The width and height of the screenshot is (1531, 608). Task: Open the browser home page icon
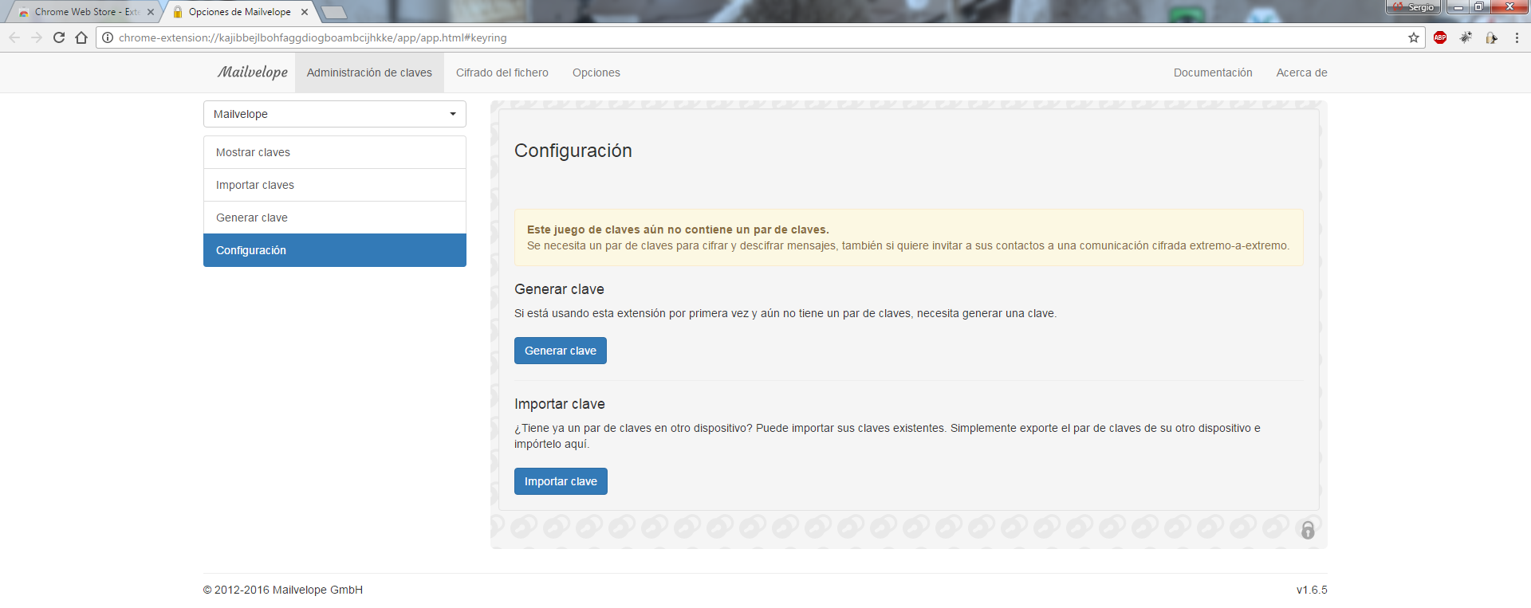click(x=81, y=37)
